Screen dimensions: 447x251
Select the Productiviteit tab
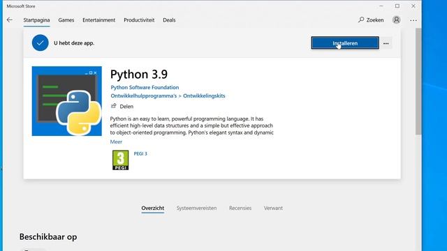tap(139, 20)
